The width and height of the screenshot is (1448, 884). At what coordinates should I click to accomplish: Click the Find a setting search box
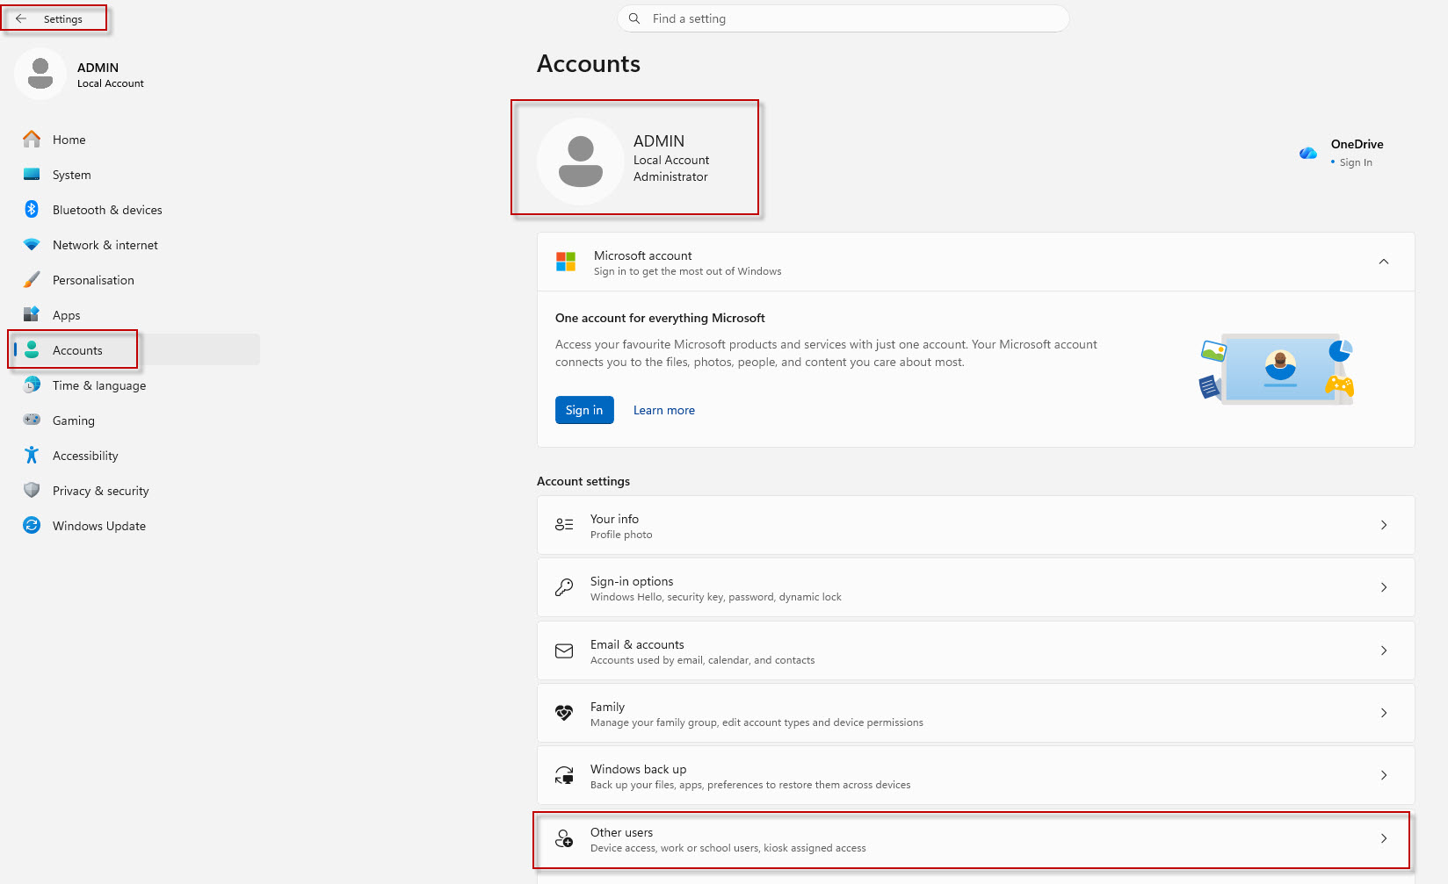[x=843, y=18]
